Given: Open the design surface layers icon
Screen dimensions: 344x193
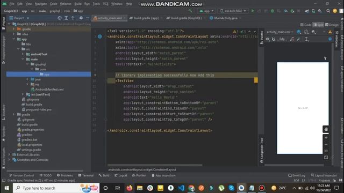Looking at the screenshot, I should (299, 32).
